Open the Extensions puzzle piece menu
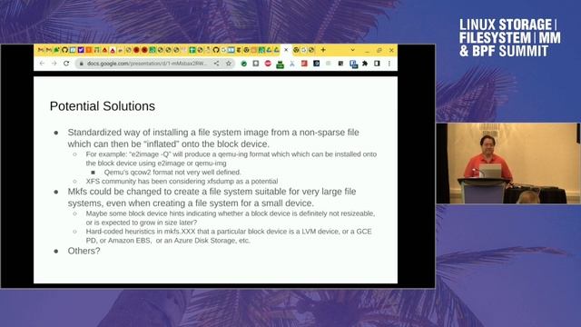Screen dimensions: 581x327 pyautogui.click(x=365, y=64)
